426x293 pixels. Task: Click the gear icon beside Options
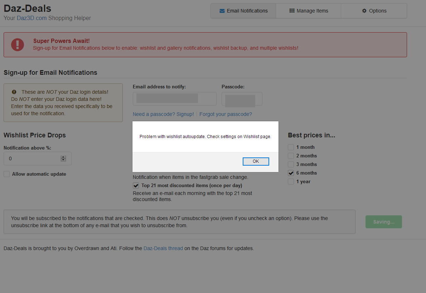(364, 11)
